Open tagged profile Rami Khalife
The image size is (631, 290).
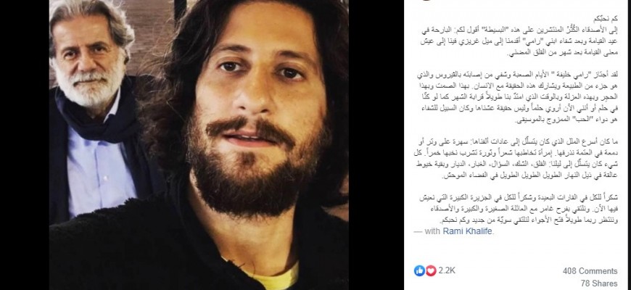point(468,231)
